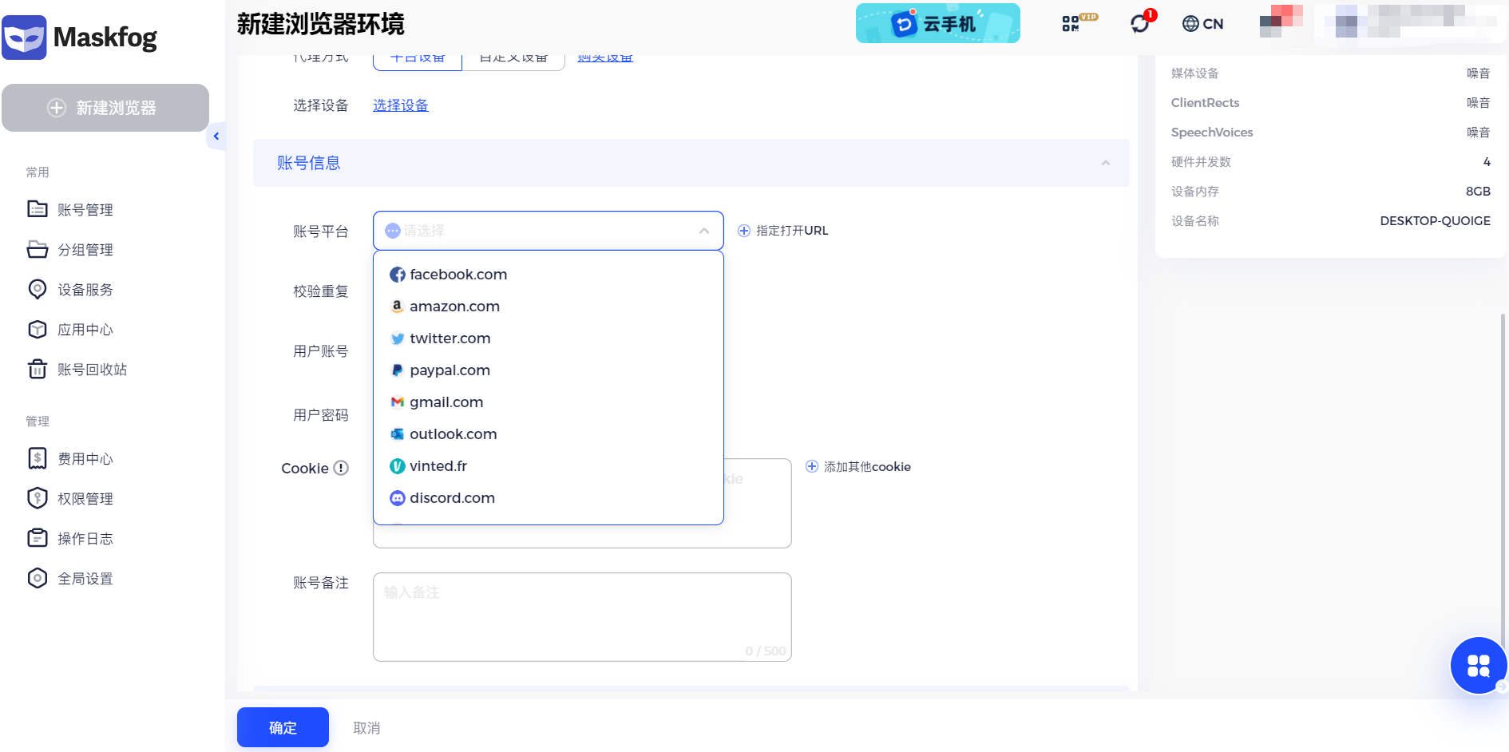Choose the outlook.com platform option

(549, 434)
